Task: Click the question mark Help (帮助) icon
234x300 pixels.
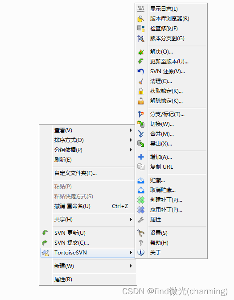Action: (141, 243)
